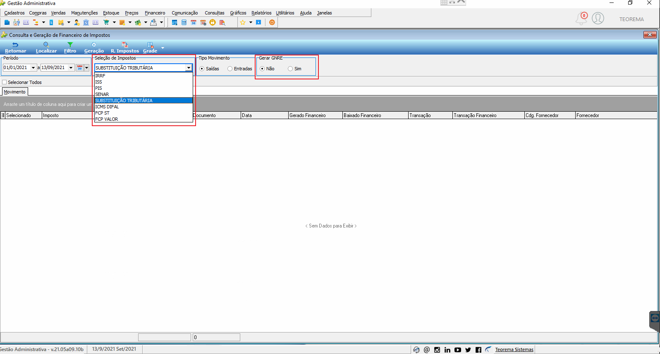Click the Retornar button
The image size is (660, 354).
(x=15, y=48)
